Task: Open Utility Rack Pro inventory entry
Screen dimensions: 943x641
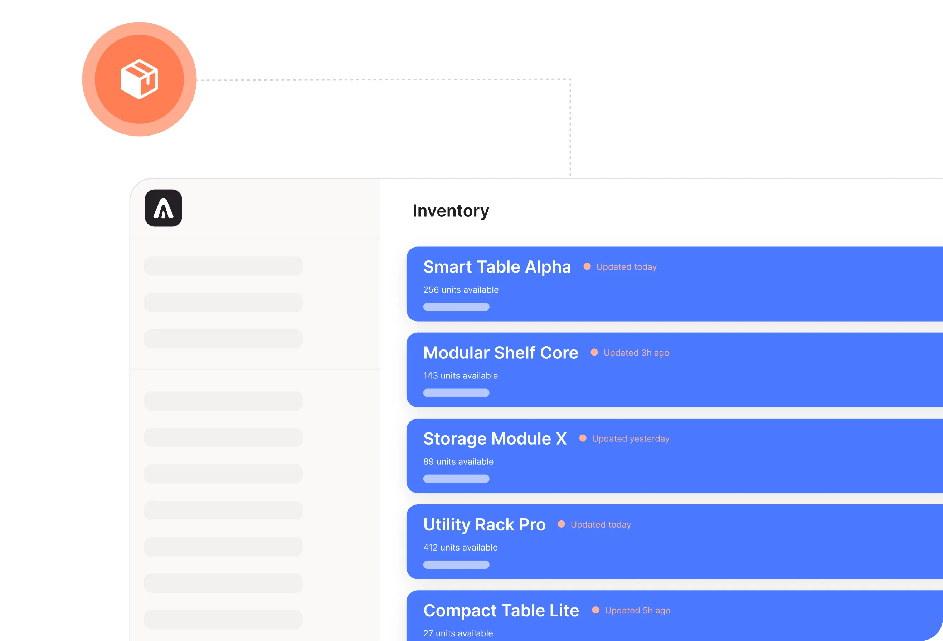Action: click(484, 524)
